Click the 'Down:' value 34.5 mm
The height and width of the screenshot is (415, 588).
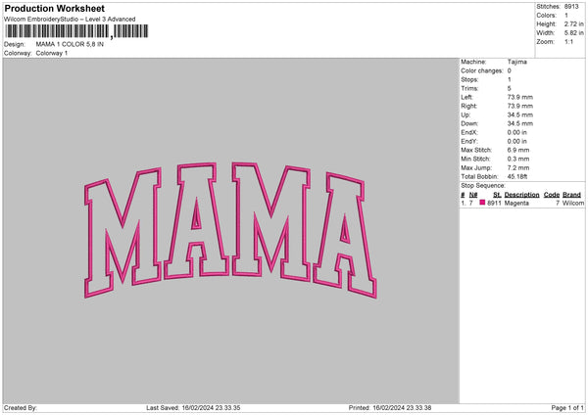pos(520,123)
